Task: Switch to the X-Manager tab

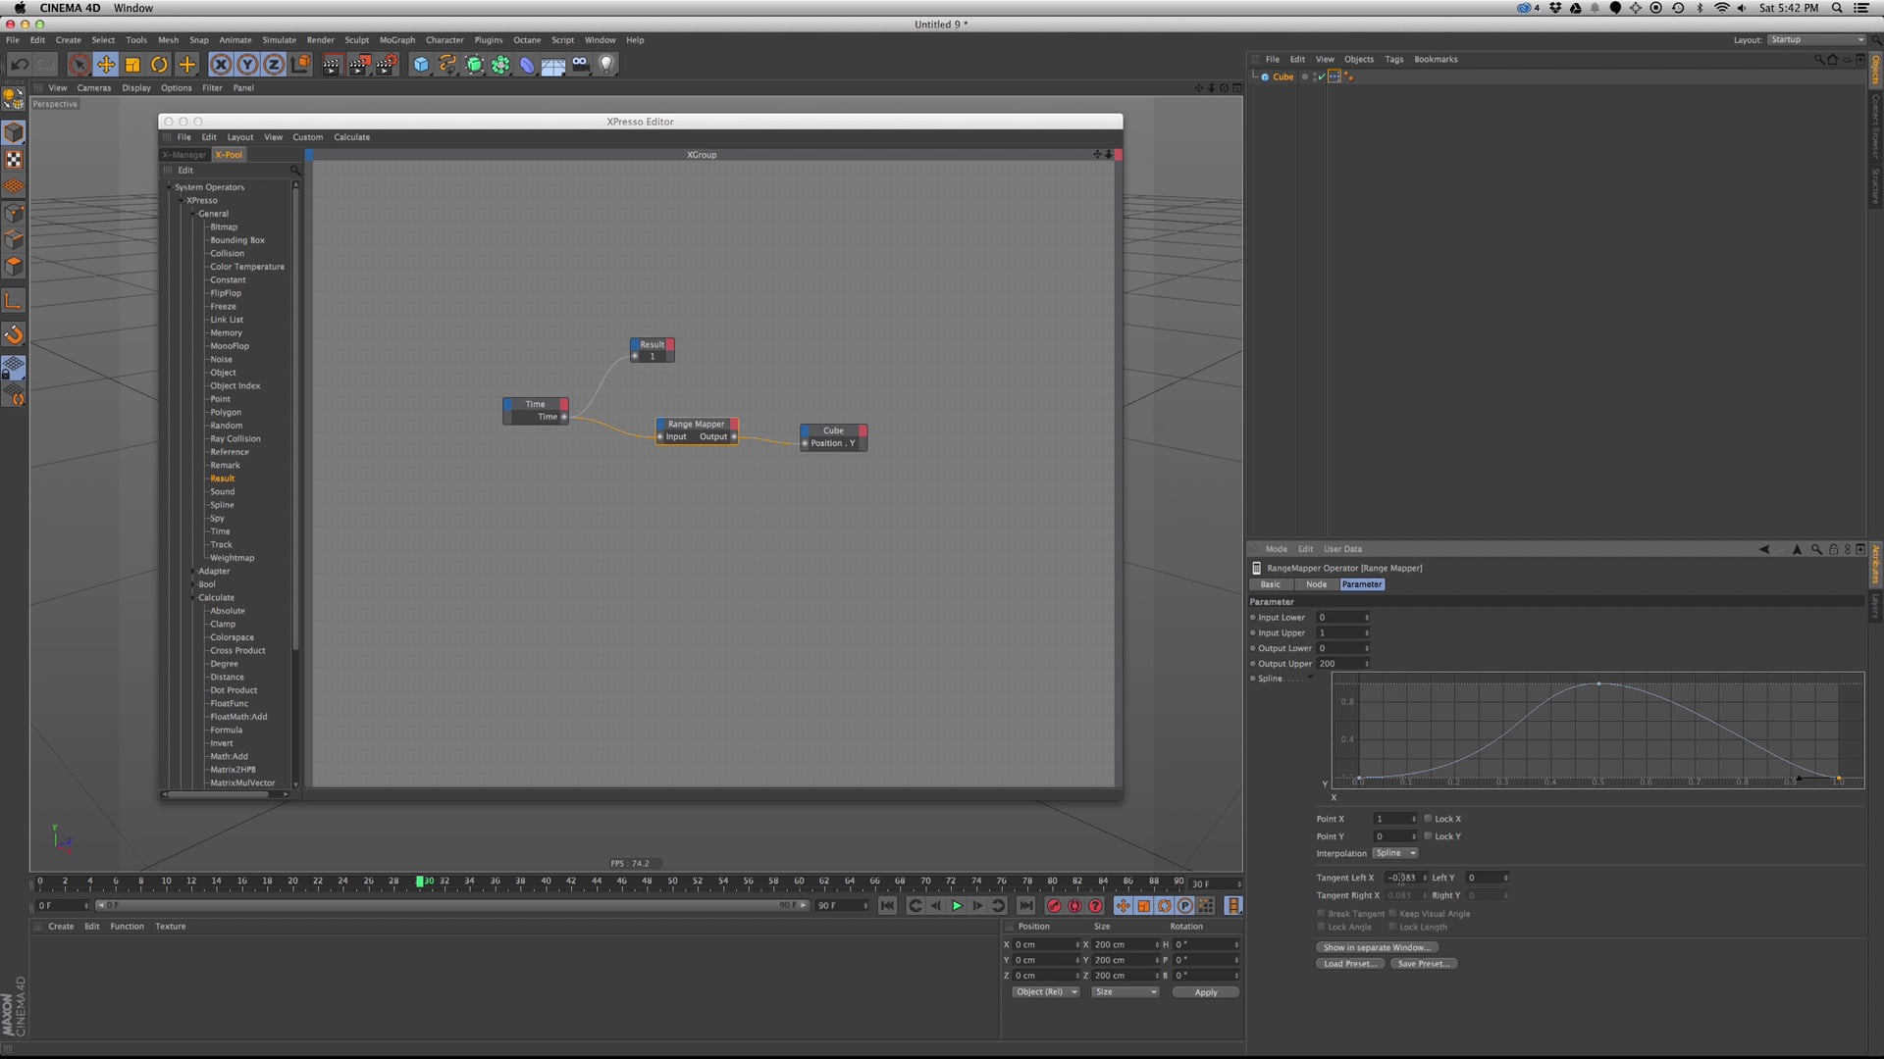Action: point(183,155)
